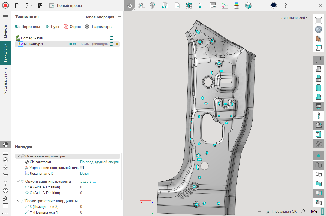
Task: Save project using the floppy disk icon
Action: [x=41, y=5]
